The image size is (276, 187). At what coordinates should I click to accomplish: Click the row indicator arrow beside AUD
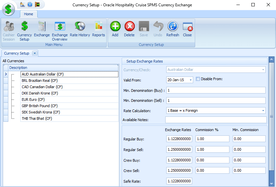(6, 74)
